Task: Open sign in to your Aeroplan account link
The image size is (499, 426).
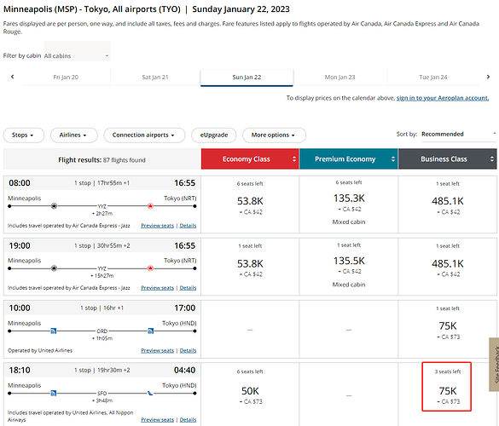Action: [443, 98]
